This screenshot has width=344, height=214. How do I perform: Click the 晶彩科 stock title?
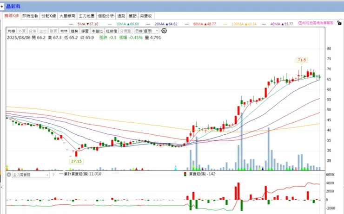[13, 6]
